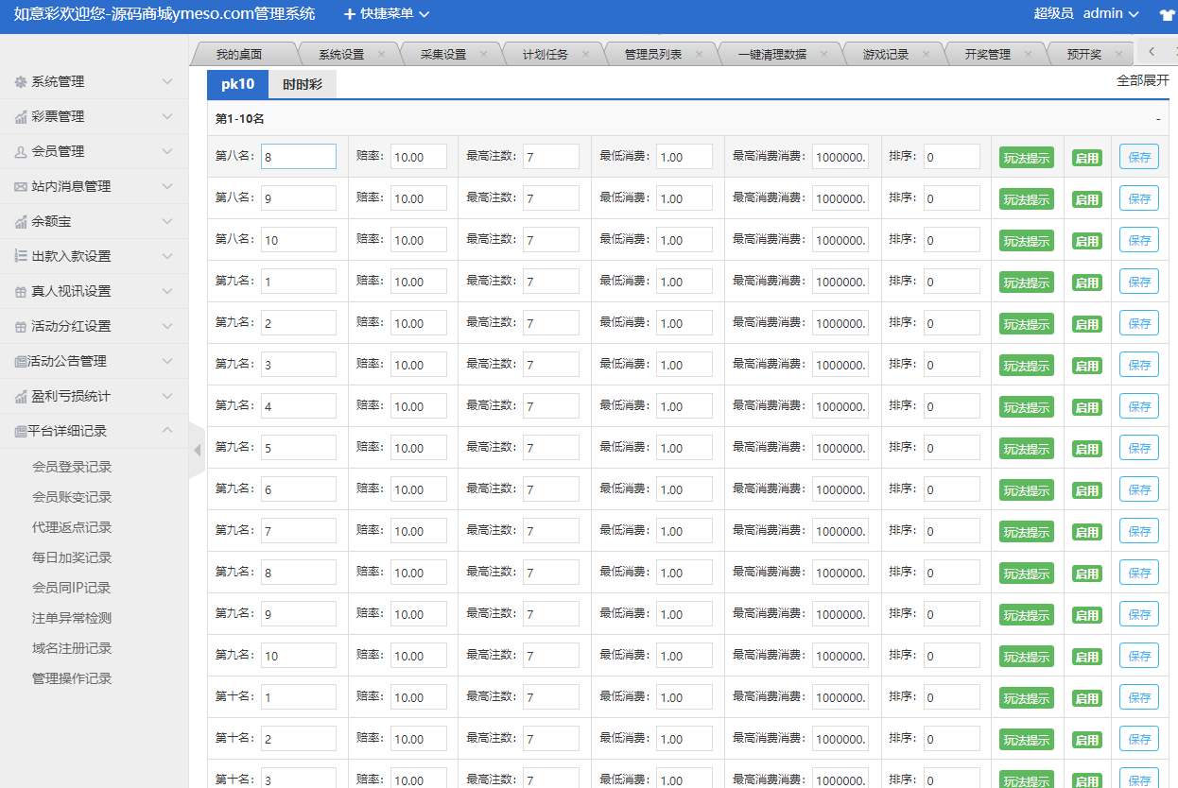Expand 真人视讯设置 in sidebar
Screen dimensions: 1178x788
click(95, 291)
